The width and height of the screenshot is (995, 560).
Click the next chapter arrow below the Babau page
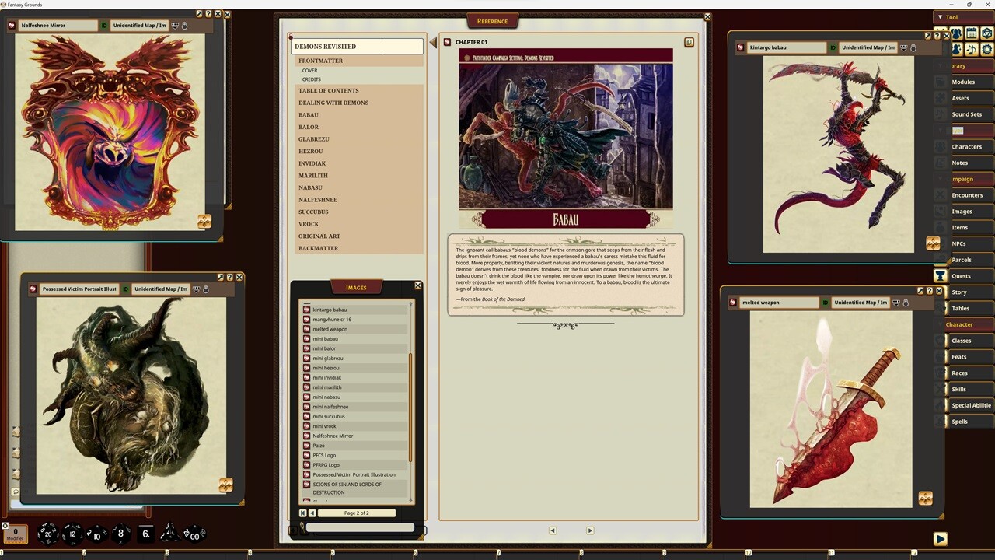click(x=589, y=530)
